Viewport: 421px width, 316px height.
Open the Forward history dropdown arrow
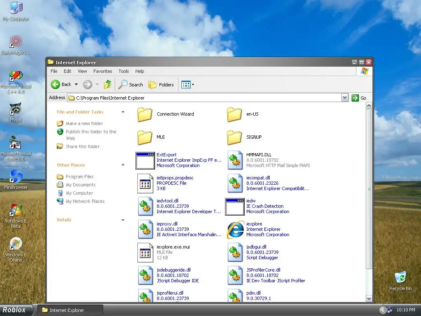point(97,84)
